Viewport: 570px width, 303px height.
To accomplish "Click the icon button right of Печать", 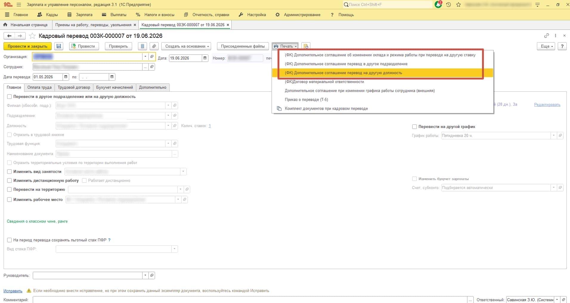I will click(306, 46).
